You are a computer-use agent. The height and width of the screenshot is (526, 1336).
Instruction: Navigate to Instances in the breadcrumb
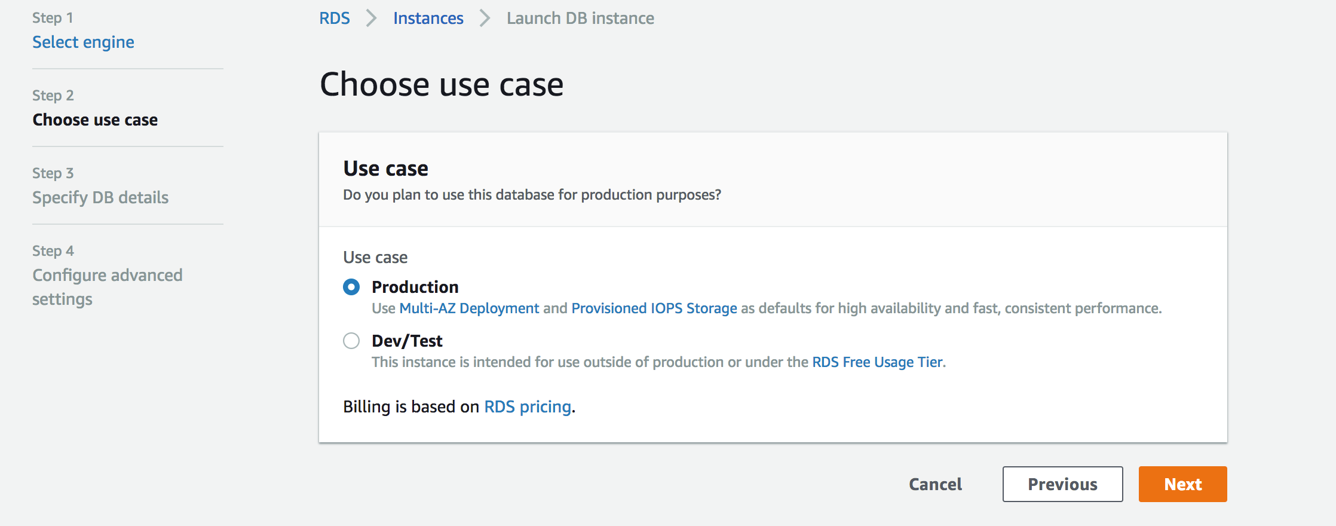pos(428,19)
